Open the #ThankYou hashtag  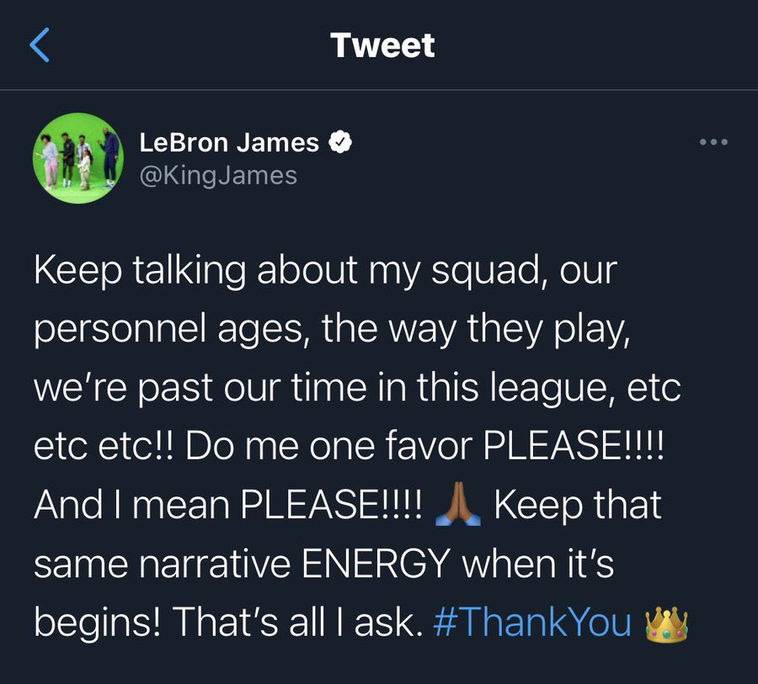pyautogui.click(x=531, y=623)
